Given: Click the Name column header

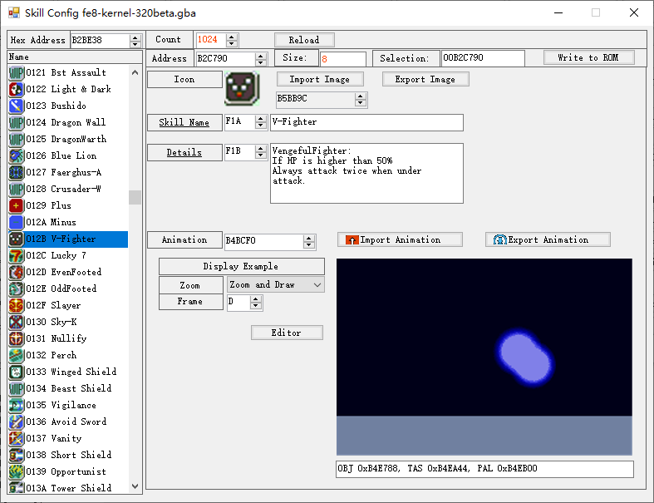Looking at the screenshot, I should point(75,57).
